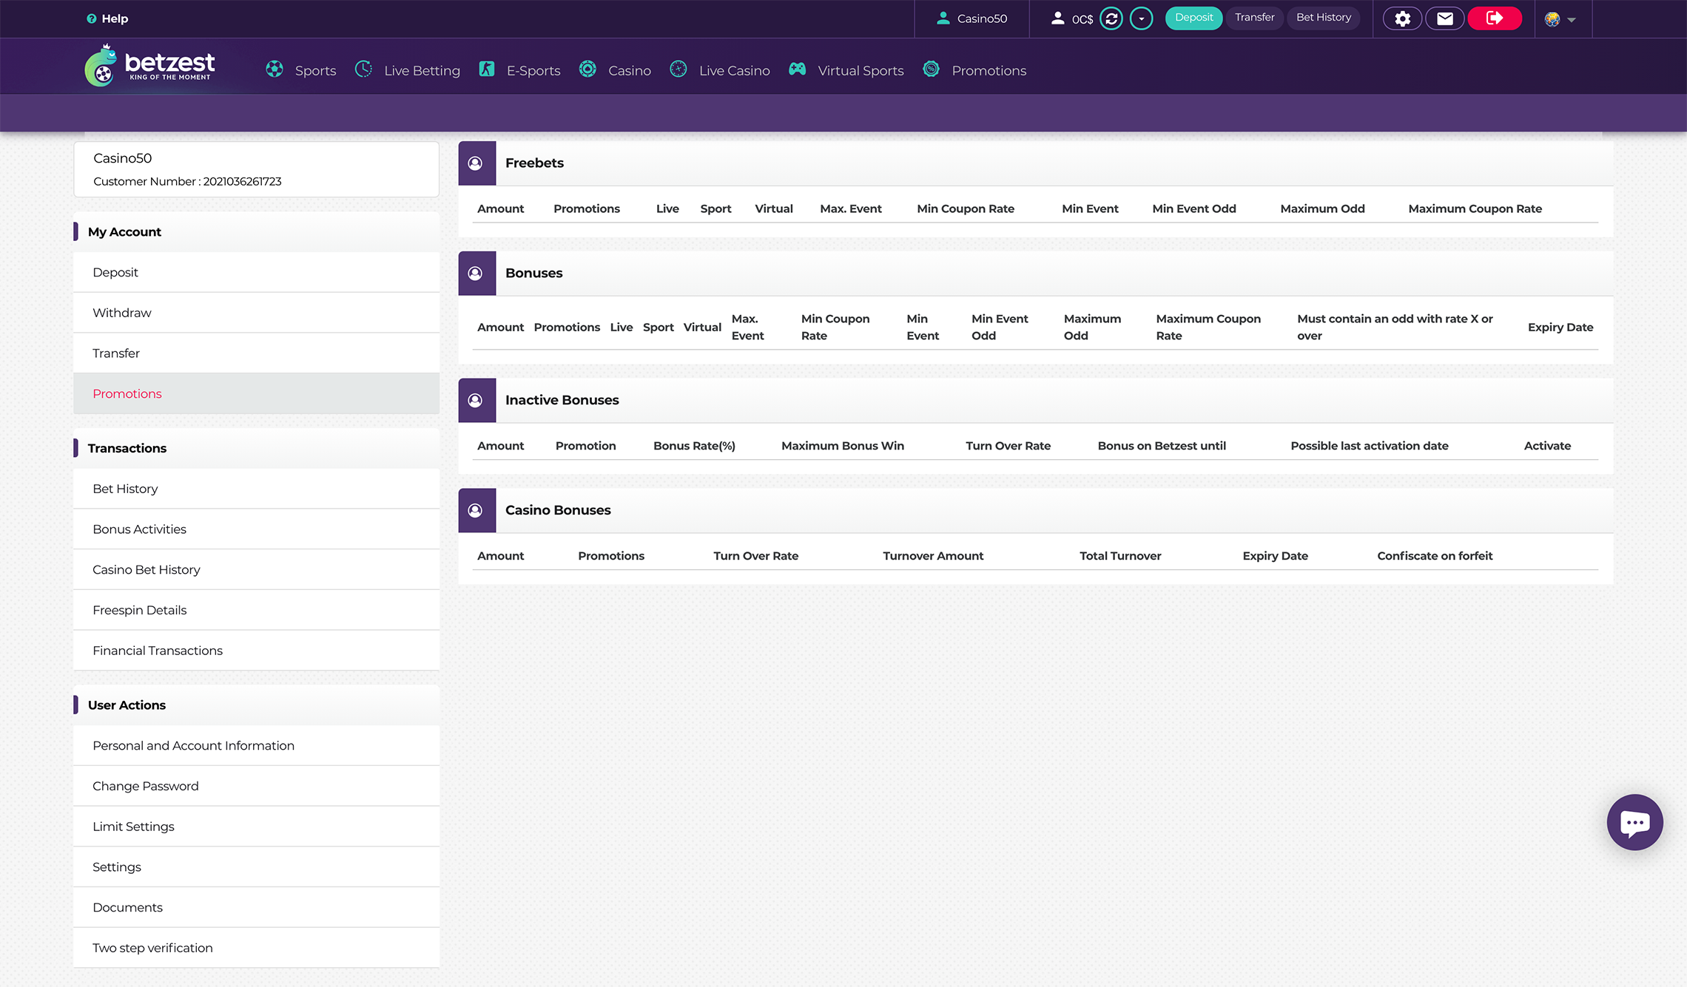Open Limit Settings

256,827
